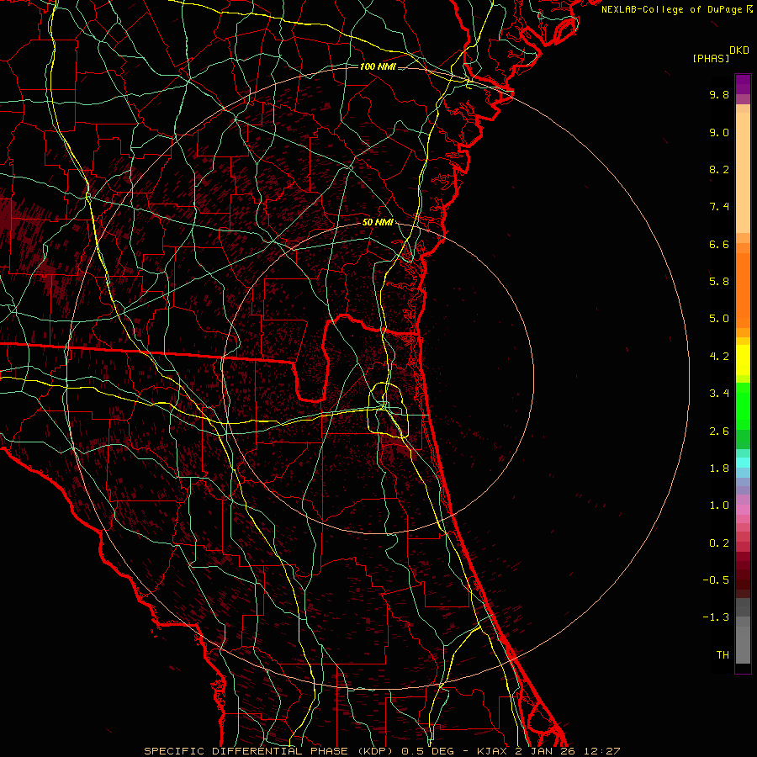757x757 pixels.
Task: Click the 8.2 scale value
Action: coord(719,169)
